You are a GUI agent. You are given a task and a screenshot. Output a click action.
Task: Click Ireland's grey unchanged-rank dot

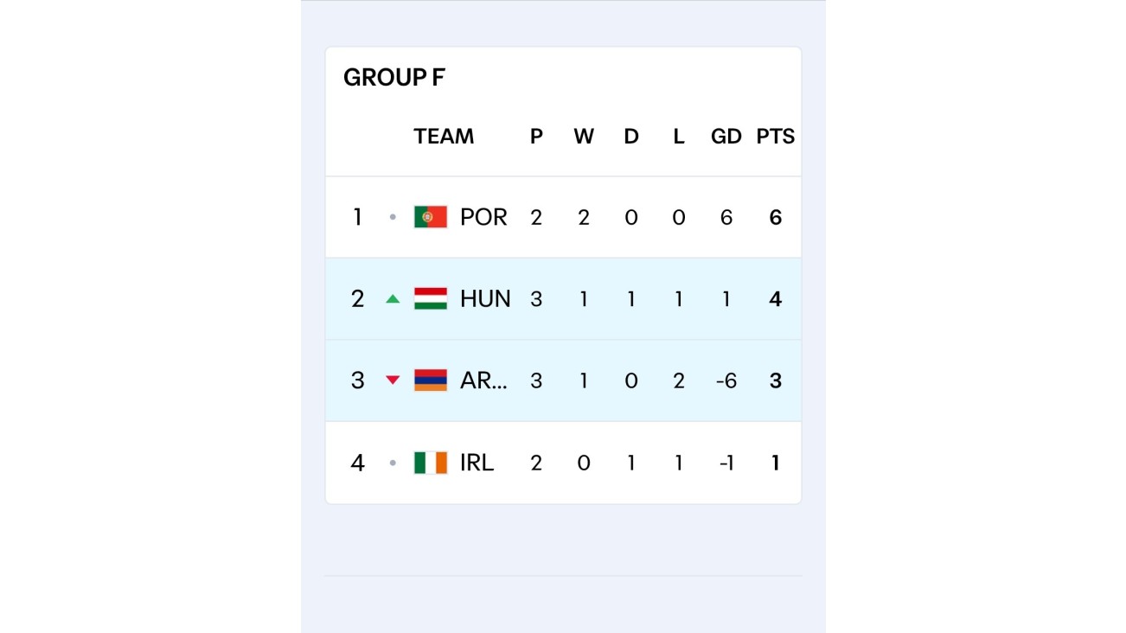(x=393, y=464)
